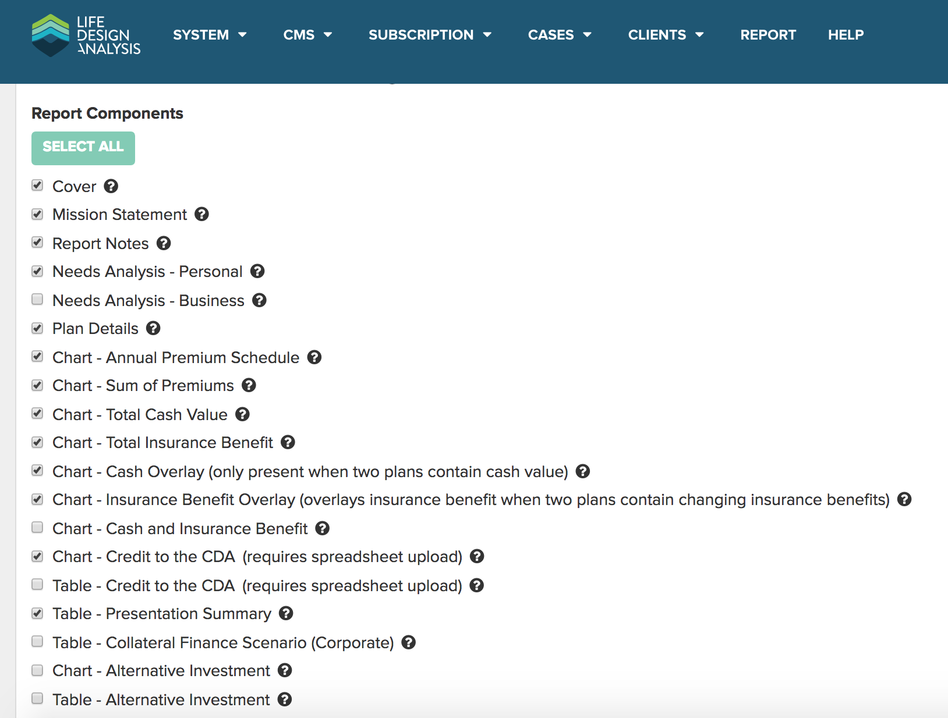Click question mark beside Collateral Finance Scenario
This screenshot has width=948, height=718.
[x=409, y=642]
